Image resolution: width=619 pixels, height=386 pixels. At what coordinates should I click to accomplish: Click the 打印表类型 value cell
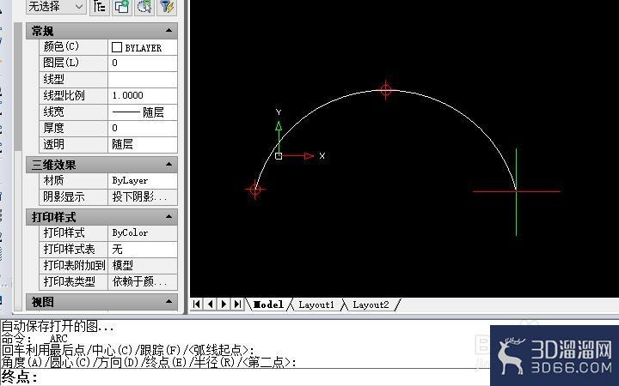(143, 281)
